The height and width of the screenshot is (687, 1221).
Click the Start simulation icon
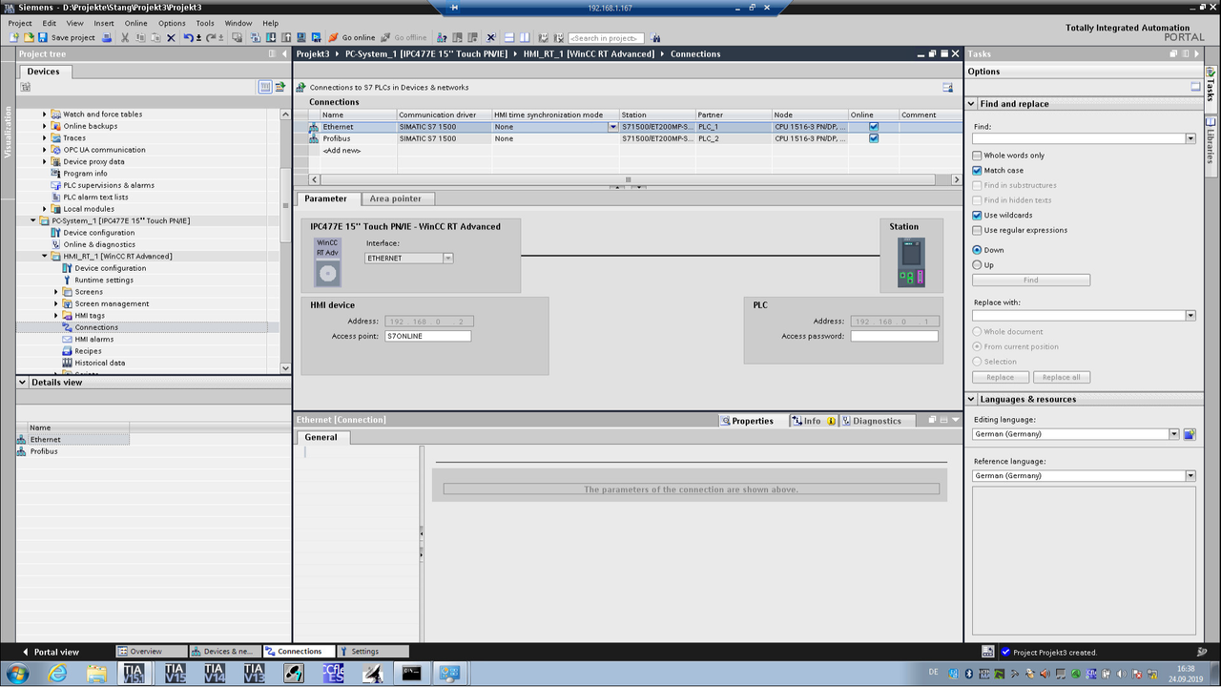(x=301, y=37)
